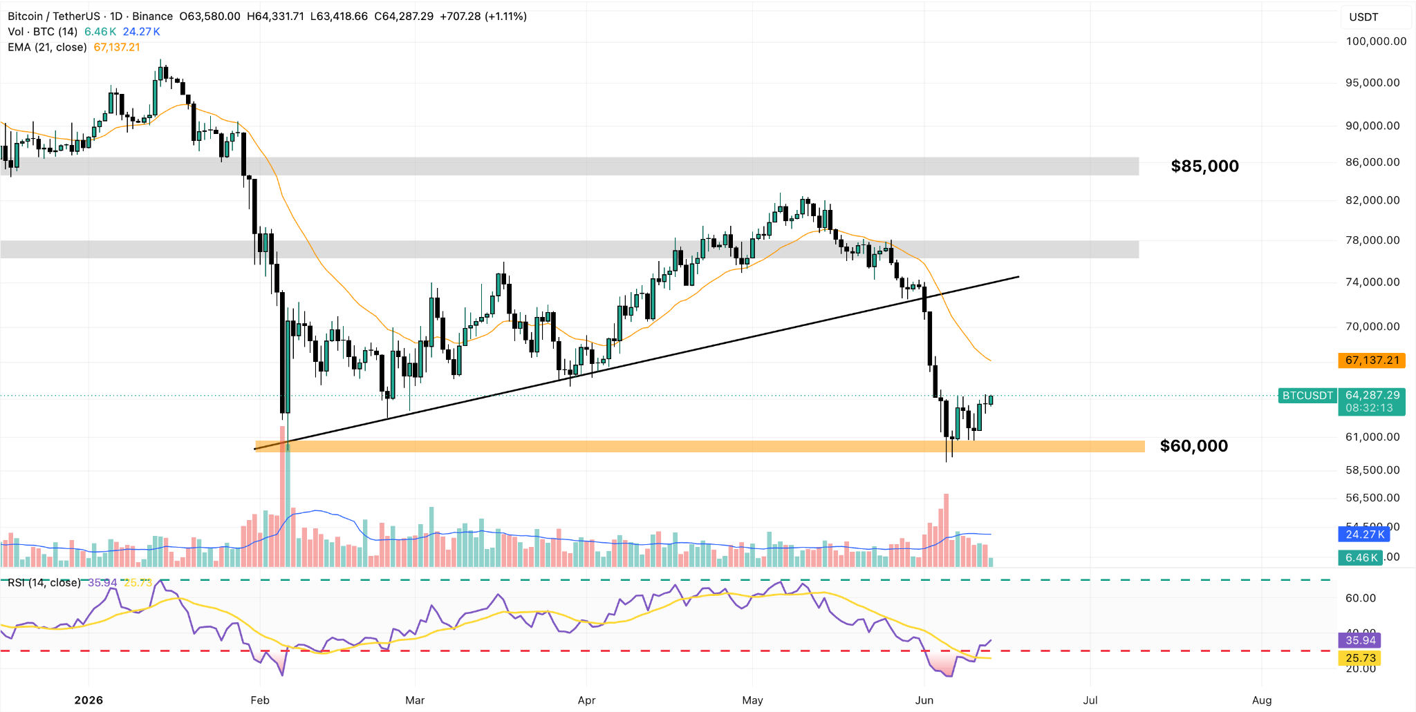Click the 78,000.00 price axis label
The image size is (1416, 712).
1372,240
